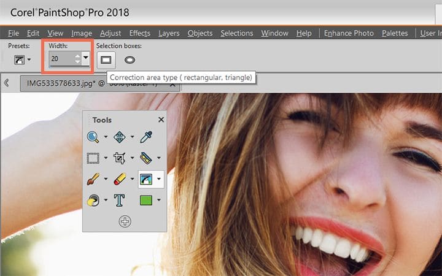Expand the Selection tool flyout arrow
The height and width of the screenshot is (276, 442).
coord(106,158)
